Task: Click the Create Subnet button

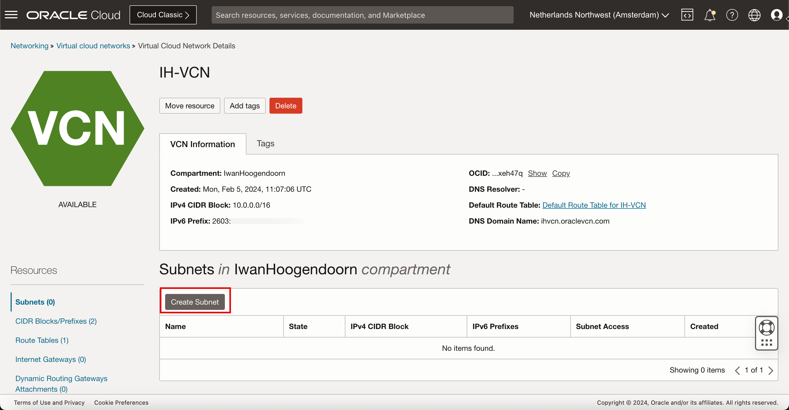Action: (195, 302)
